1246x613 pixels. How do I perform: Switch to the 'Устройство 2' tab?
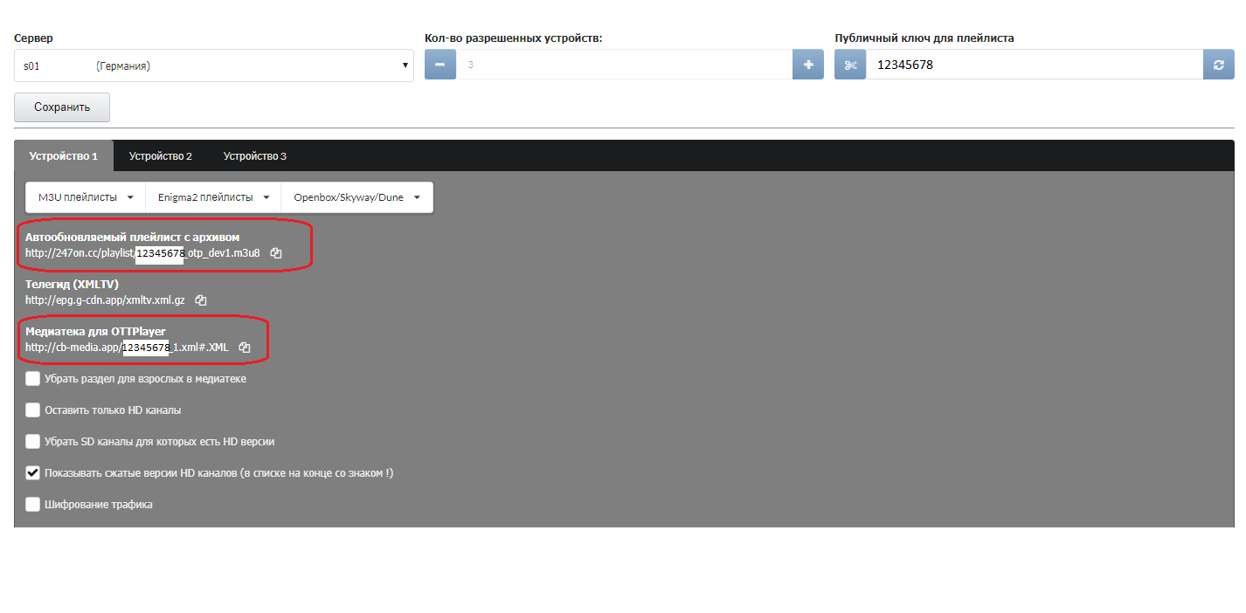point(161,156)
